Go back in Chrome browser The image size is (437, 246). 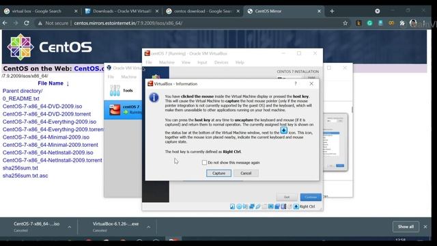[5, 23]
